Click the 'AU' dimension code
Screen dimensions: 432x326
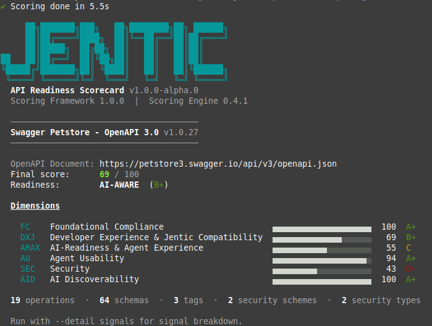point(25,258)
